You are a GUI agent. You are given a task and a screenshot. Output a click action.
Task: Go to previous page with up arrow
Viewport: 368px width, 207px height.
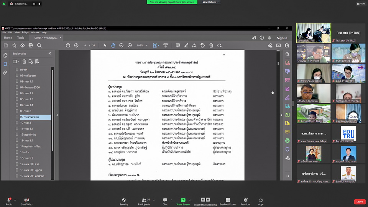coord(68,46)
